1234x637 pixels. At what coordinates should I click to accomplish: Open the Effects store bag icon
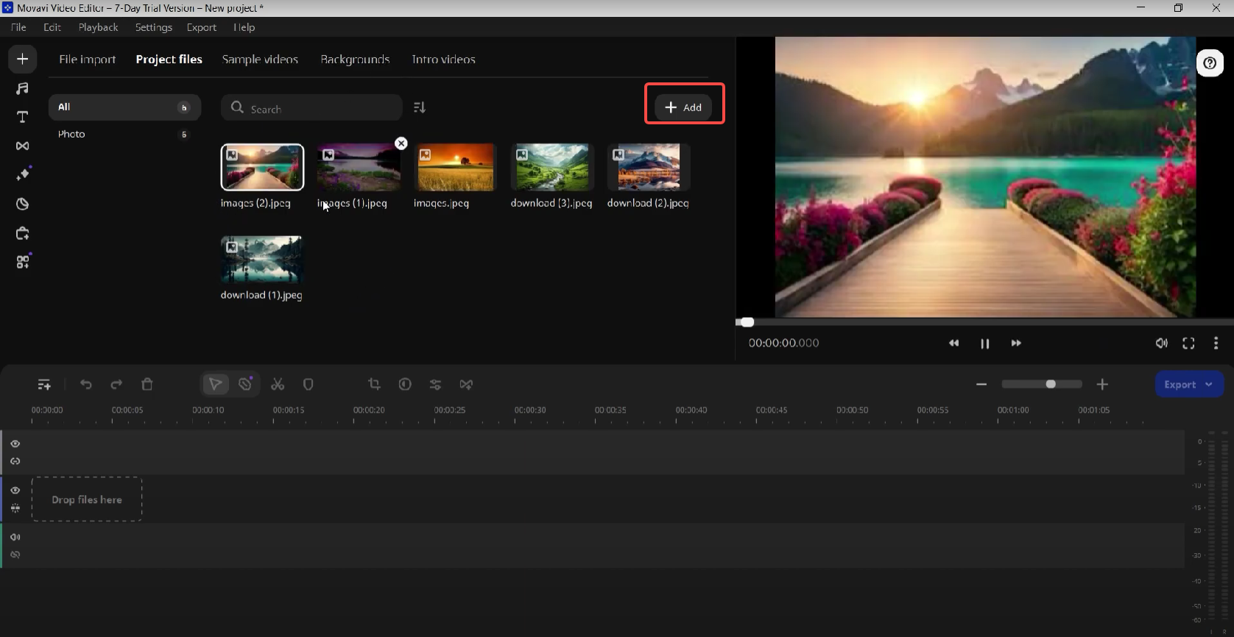[23, 233]
